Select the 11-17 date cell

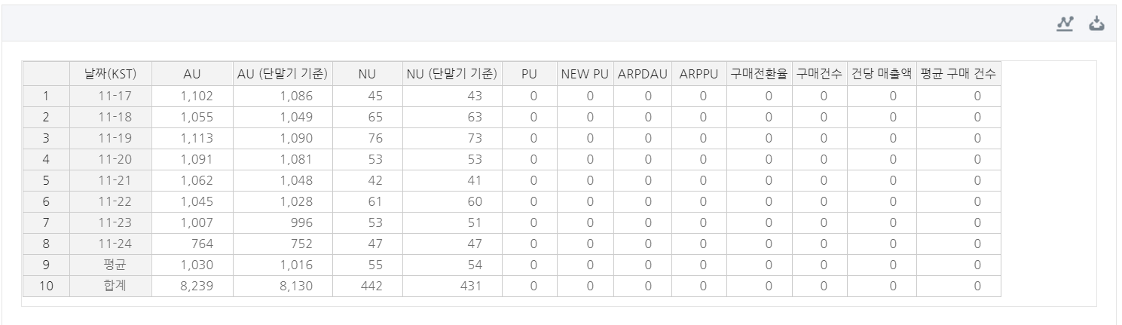click(x=111, y=96)
